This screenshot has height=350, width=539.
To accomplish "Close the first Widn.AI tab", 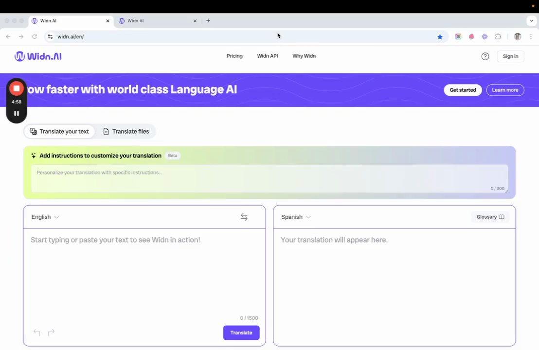I will tap(108, 21).
